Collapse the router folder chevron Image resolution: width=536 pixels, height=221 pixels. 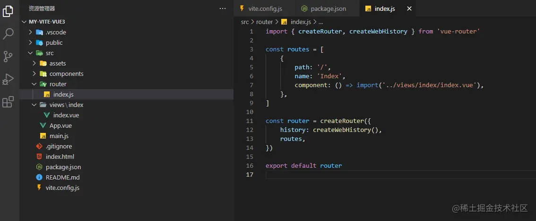tap(34, 84)
